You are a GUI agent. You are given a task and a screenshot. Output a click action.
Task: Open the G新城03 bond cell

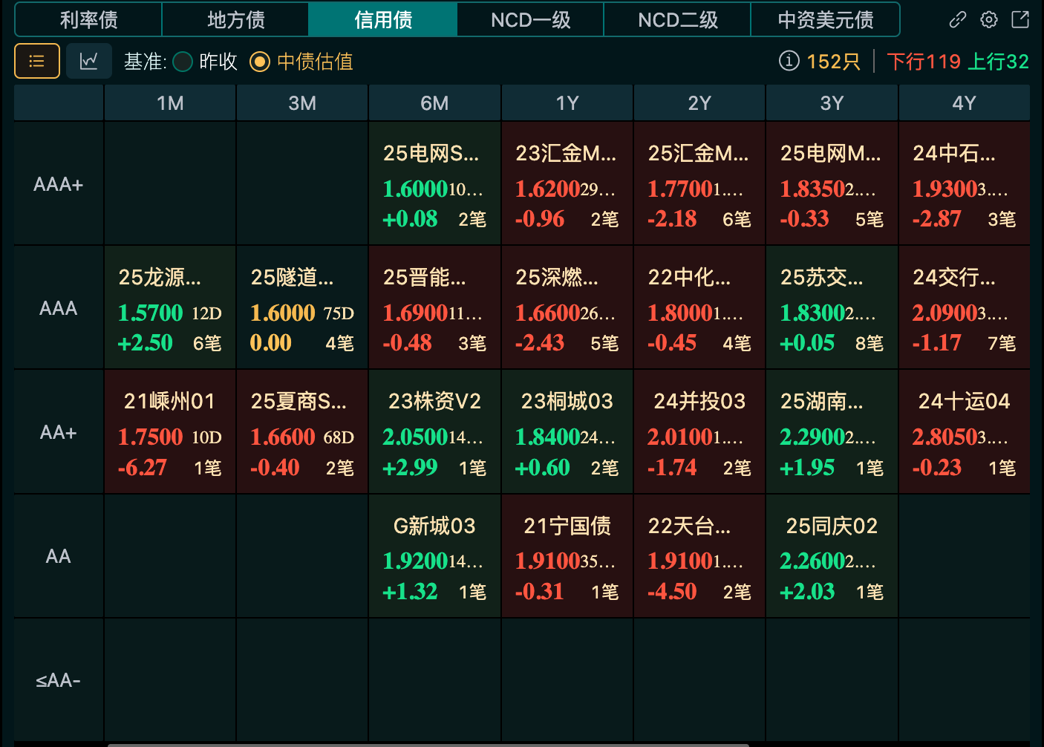tap(434, 557)
